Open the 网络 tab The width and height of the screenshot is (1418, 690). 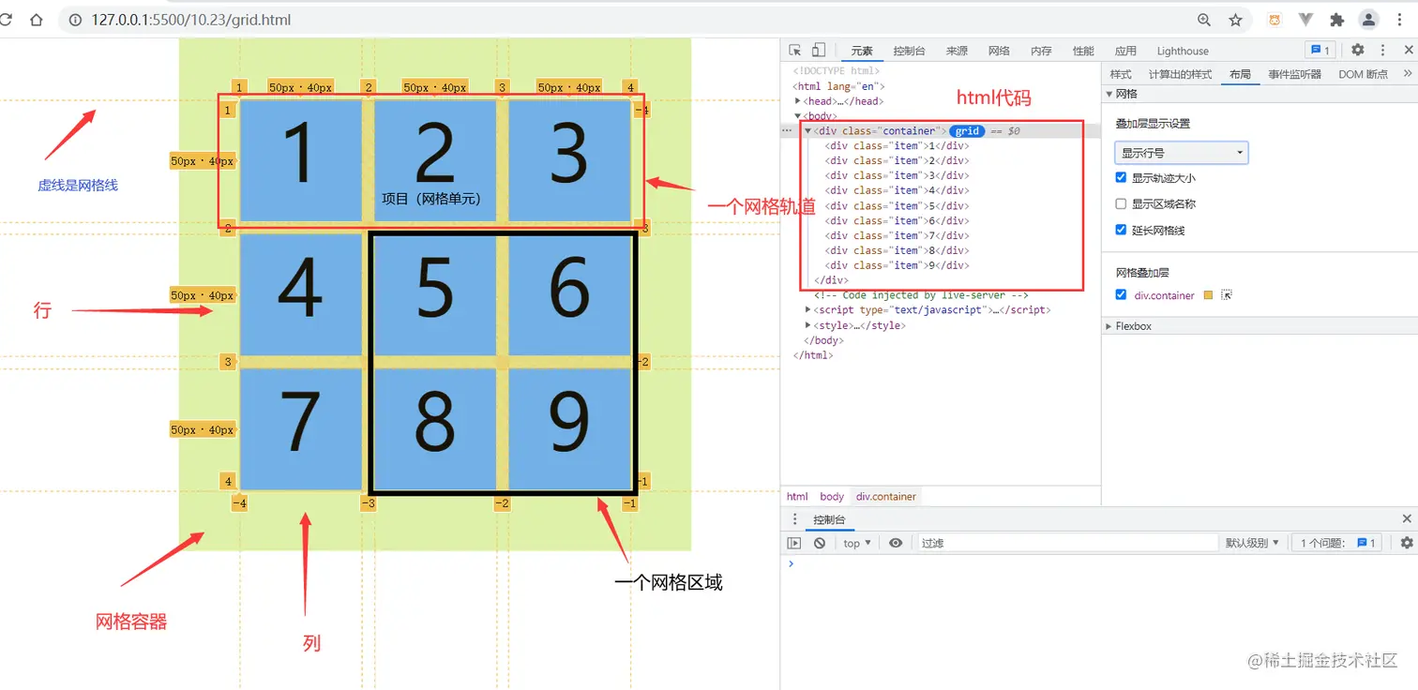point(999,51)
